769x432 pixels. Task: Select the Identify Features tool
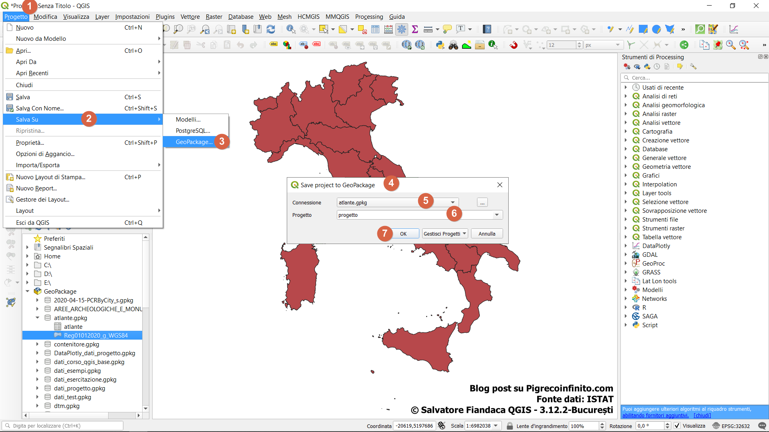(291, 29)
